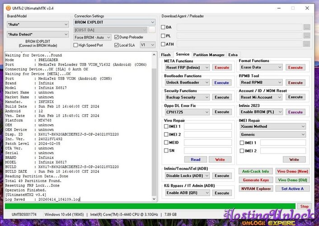Image resolution: width=319 pixels, height=226 pixels.
Task: Click the small blank button beside CUST DA
Action: pos(152,30)
